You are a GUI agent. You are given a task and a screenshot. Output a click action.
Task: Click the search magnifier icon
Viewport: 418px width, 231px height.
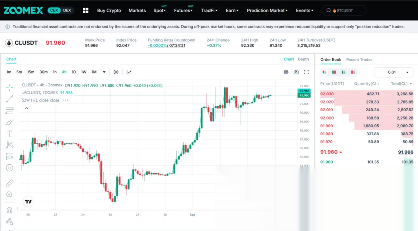coord(329,10)
